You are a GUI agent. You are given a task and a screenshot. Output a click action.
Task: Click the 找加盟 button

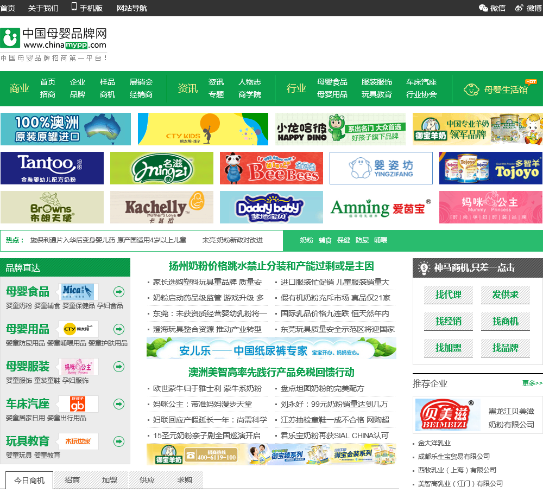448,348
